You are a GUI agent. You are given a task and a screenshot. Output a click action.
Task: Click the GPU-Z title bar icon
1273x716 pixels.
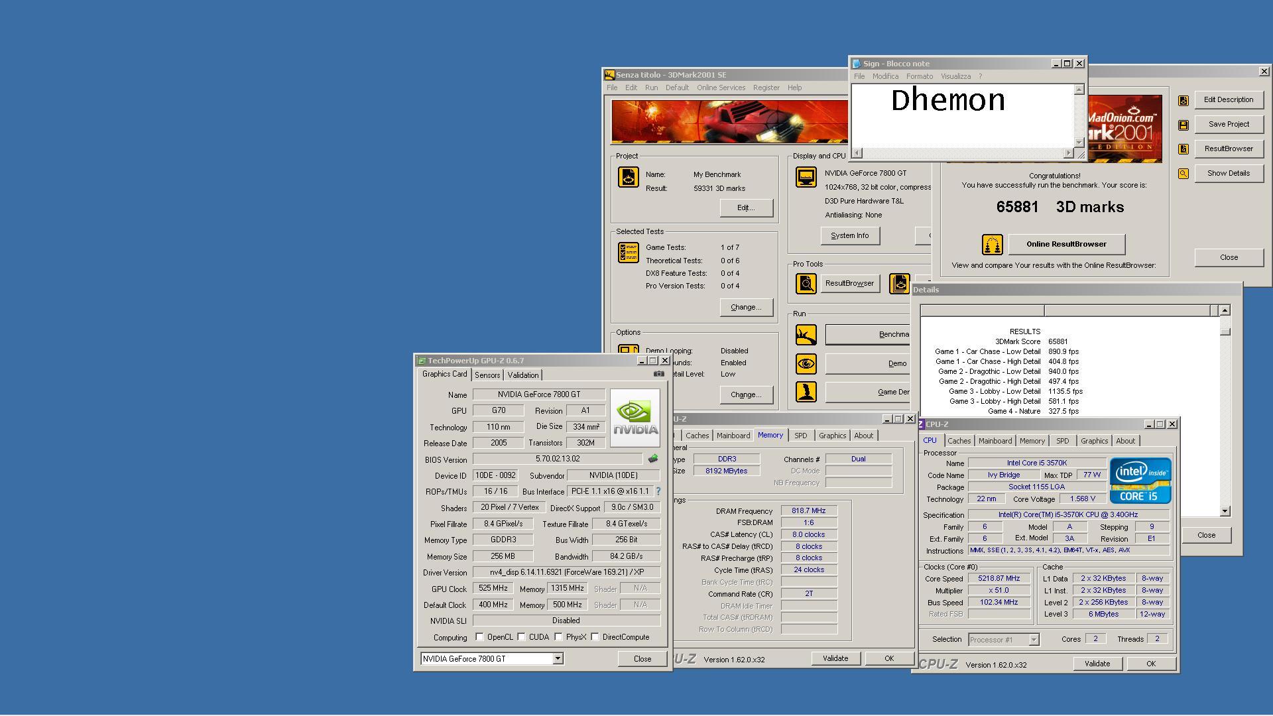pos(422,361)
